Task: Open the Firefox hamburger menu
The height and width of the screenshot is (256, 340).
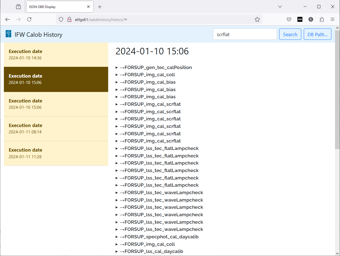Action: [x=333, y=19]
